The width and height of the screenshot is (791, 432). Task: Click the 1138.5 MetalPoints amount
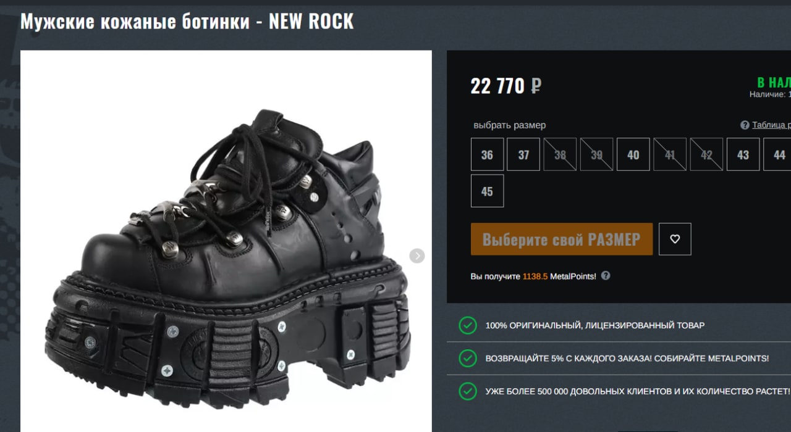click(535, 276)
